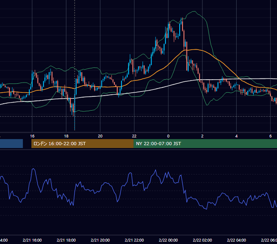Click the 2/22 04:00 time label
Screen dimensions: 277x244
(236, 240)
